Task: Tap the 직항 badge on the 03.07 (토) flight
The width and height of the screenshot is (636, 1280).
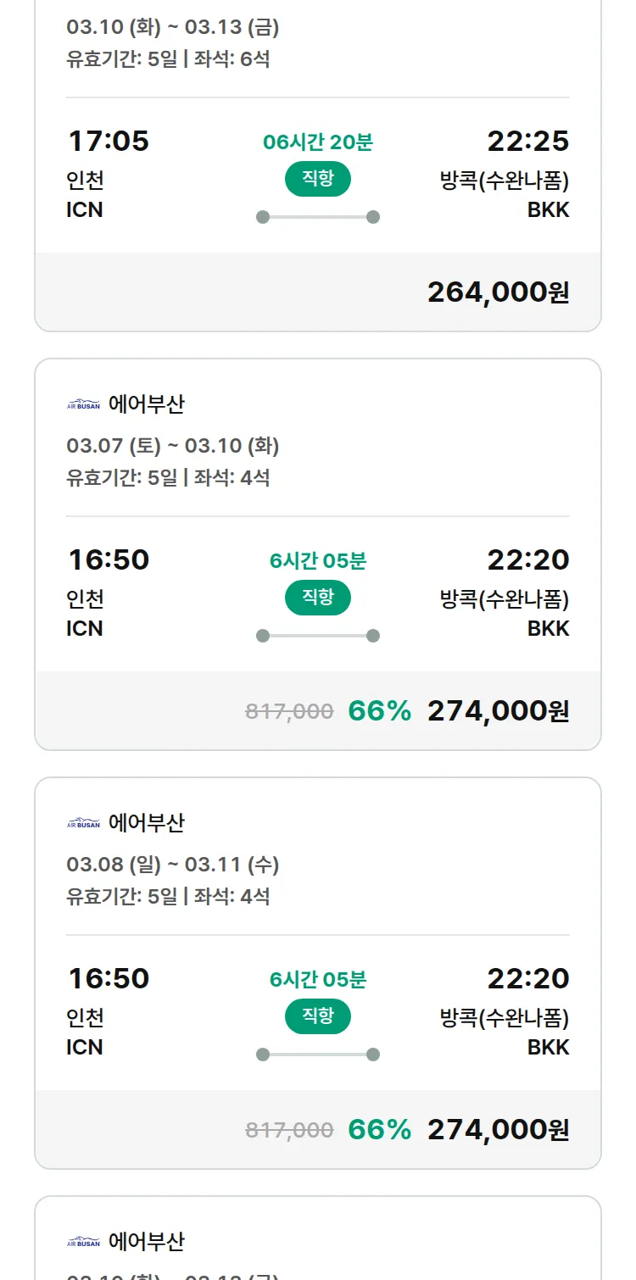Action: (318, 598)
